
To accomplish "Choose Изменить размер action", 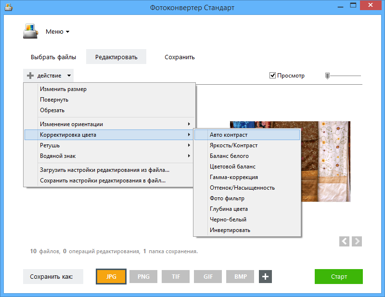I will pyautogui.click(x=110, y=89).
